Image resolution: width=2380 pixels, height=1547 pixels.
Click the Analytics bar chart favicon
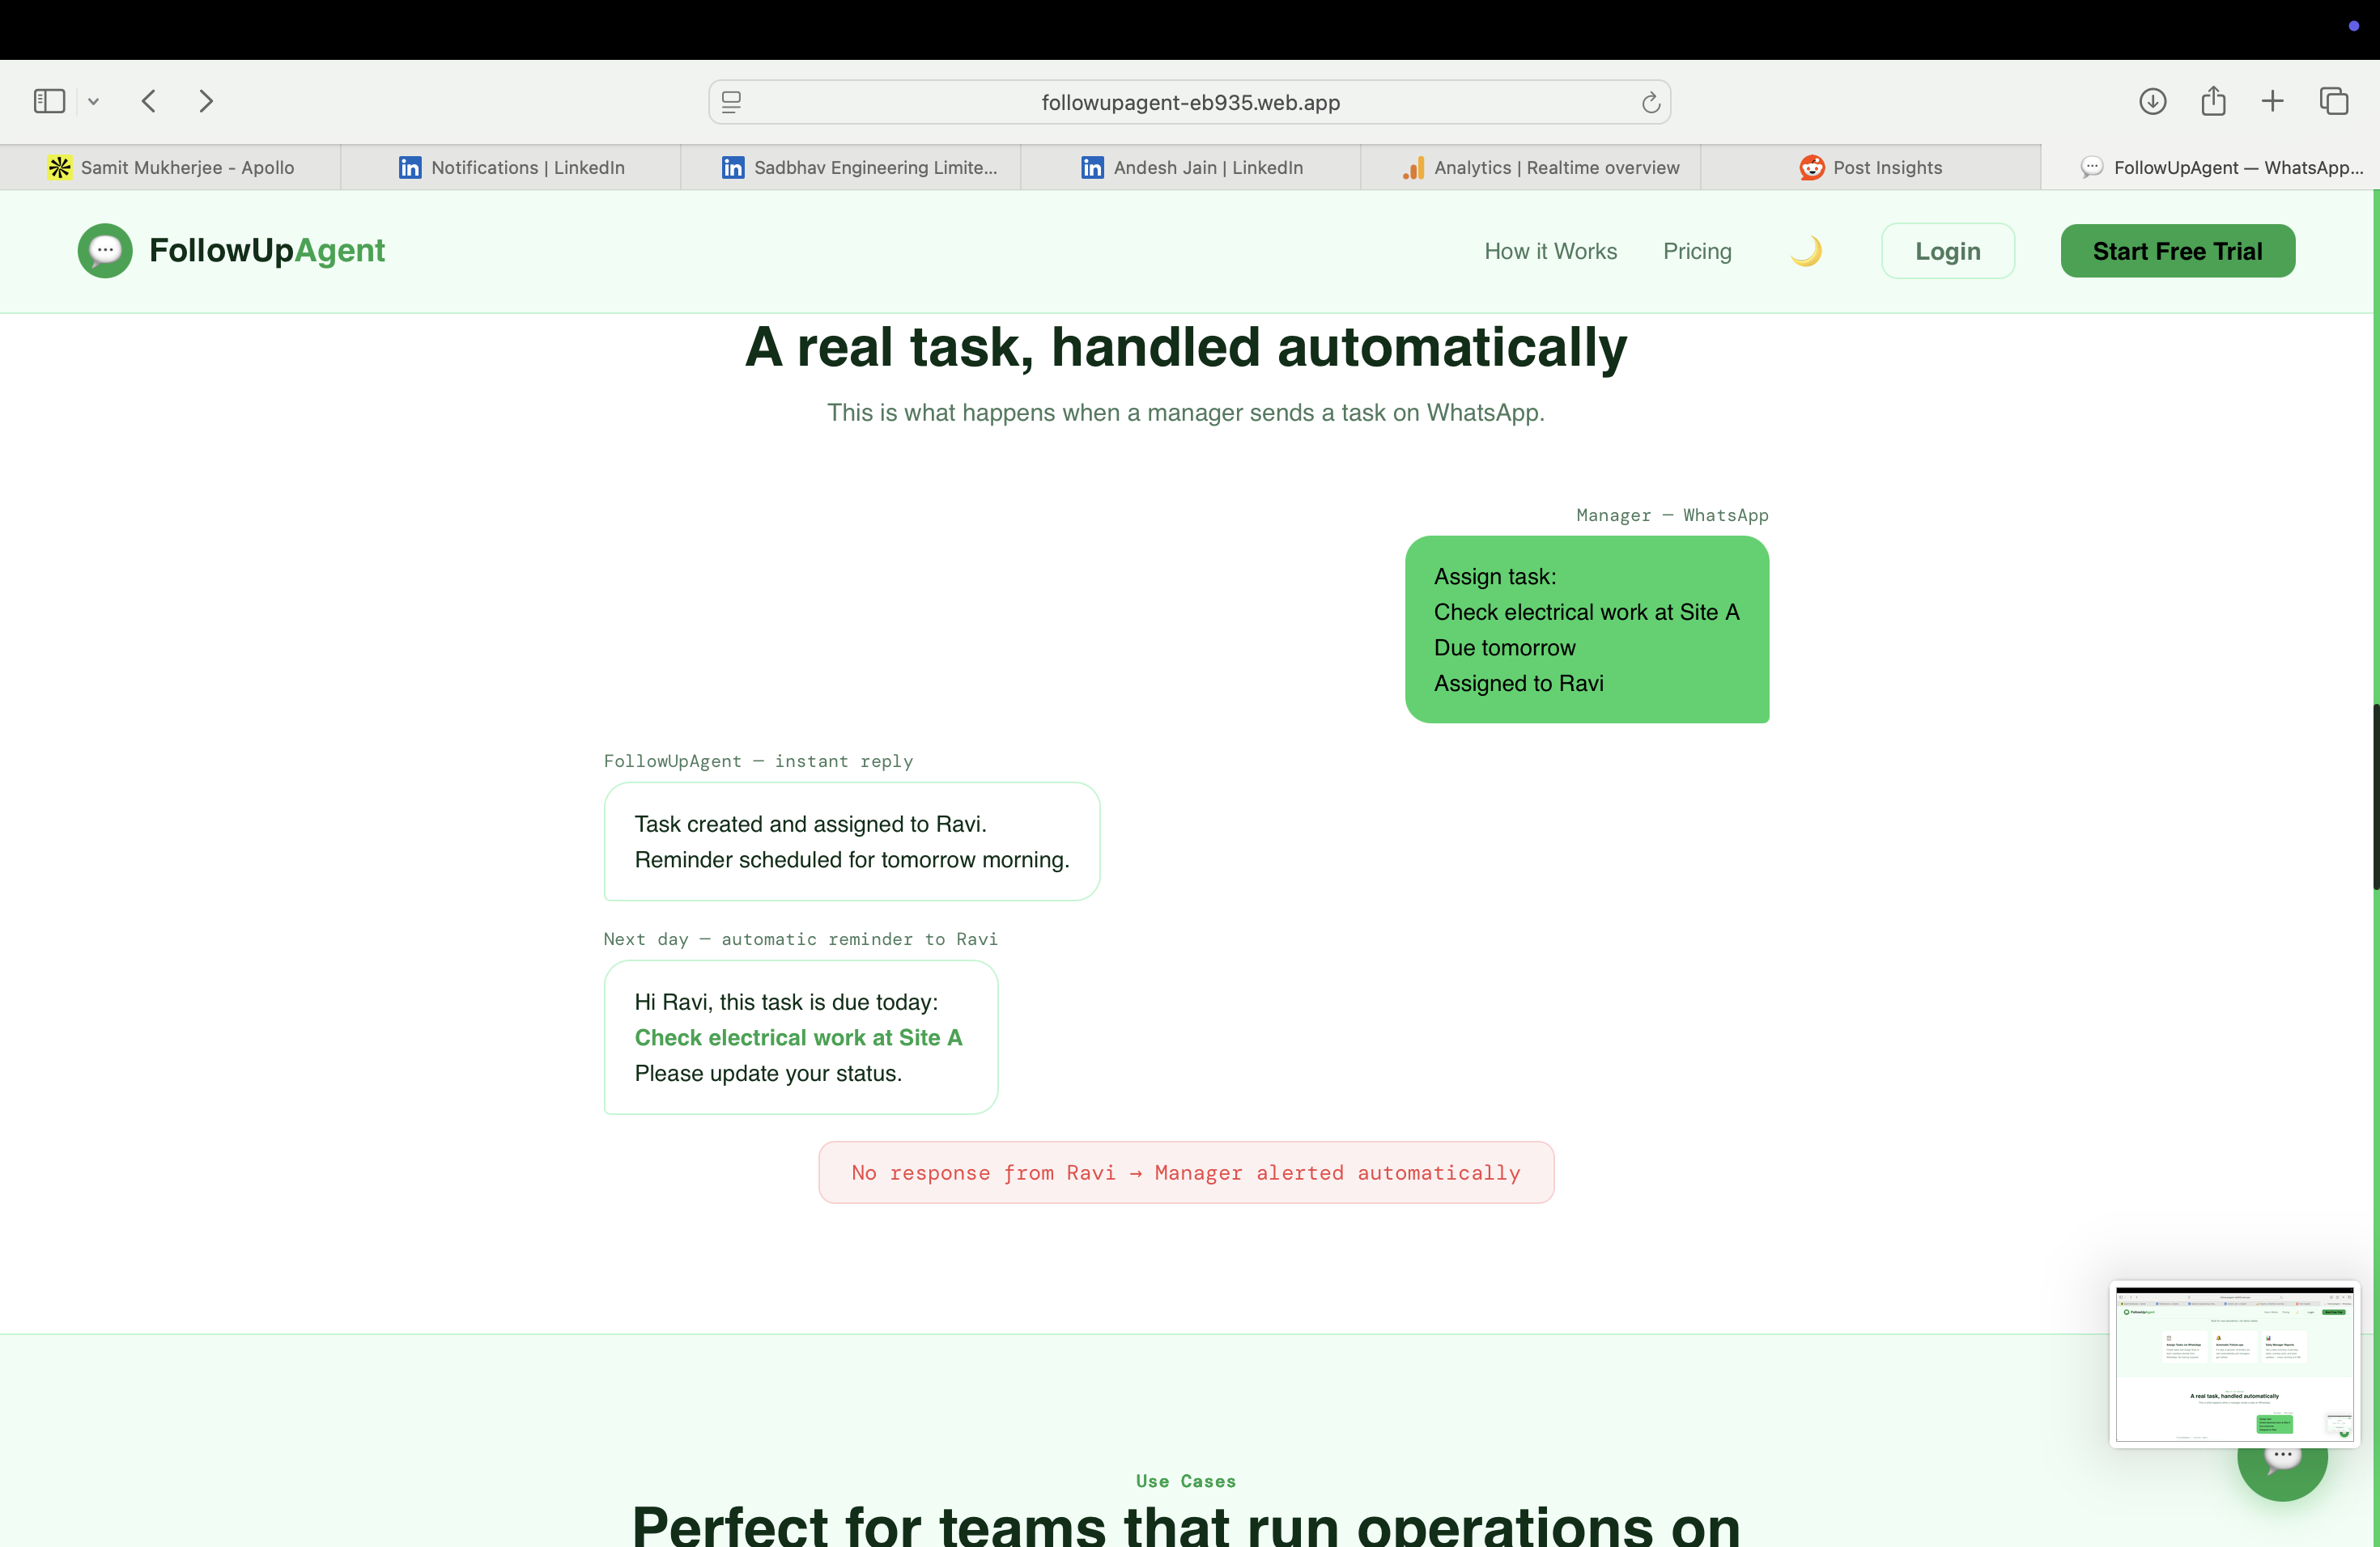pos(1413,168)
